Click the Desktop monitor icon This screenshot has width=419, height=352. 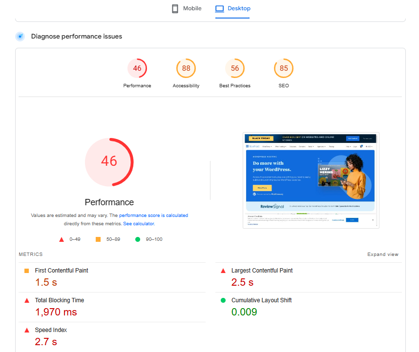(220, 9)
